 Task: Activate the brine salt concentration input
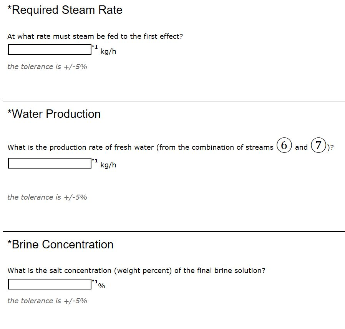click(x=49, y=284)
